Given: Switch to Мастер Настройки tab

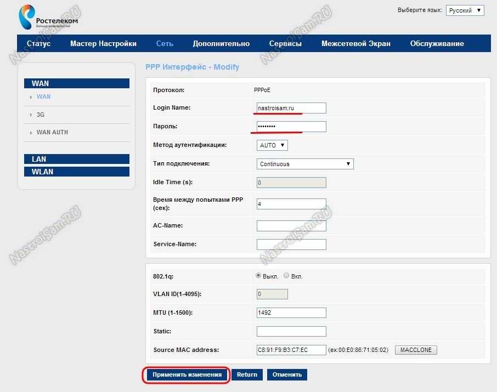Looking at the screenshot, I should (103, 44).
